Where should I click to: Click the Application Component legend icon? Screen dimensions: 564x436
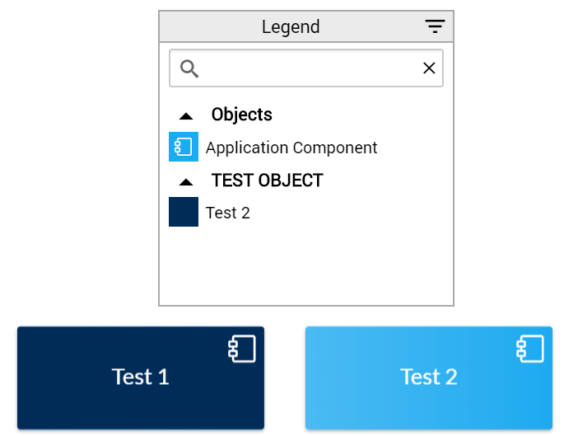click(184, 147)
